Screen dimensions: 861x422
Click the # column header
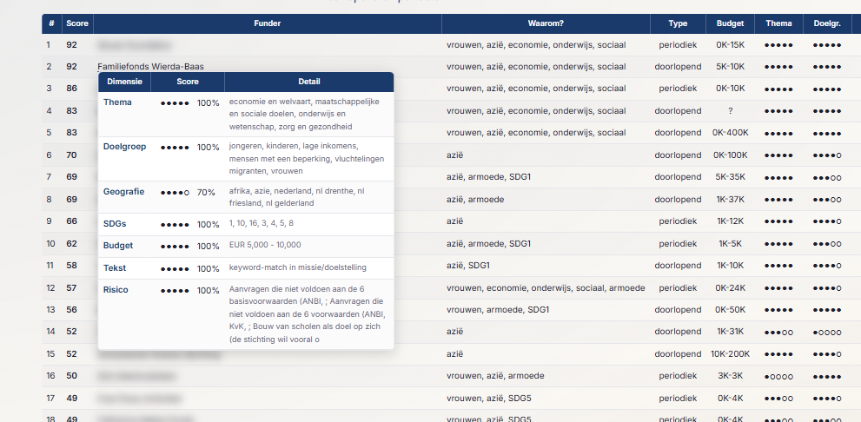tap(51, 23)
